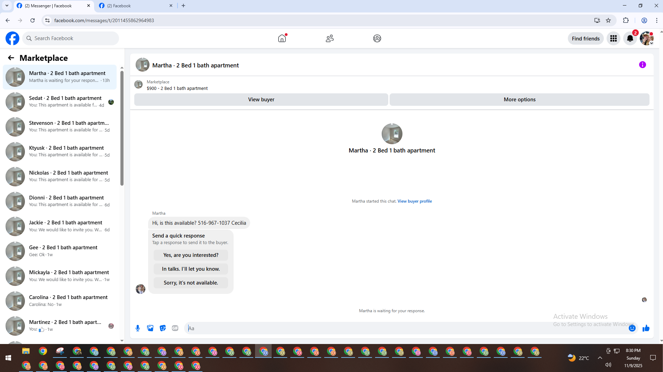Click the Find friends button
663x372 pixels.
(x=585, y=38)
